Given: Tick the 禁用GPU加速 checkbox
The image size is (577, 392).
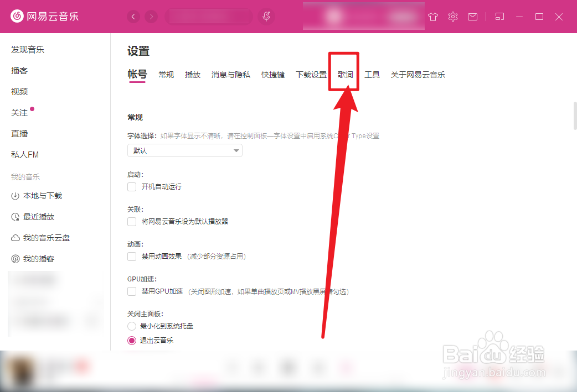Looking at the screenshot, I should coord(132,291).
